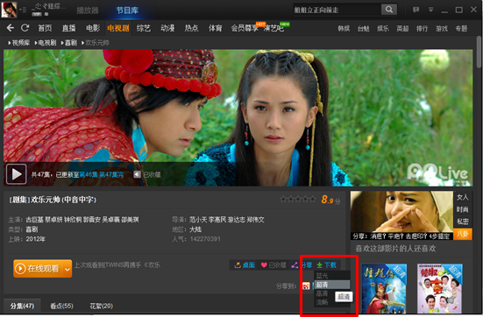
Task: Select the 私密 side tab
Action: click(462, 222)
